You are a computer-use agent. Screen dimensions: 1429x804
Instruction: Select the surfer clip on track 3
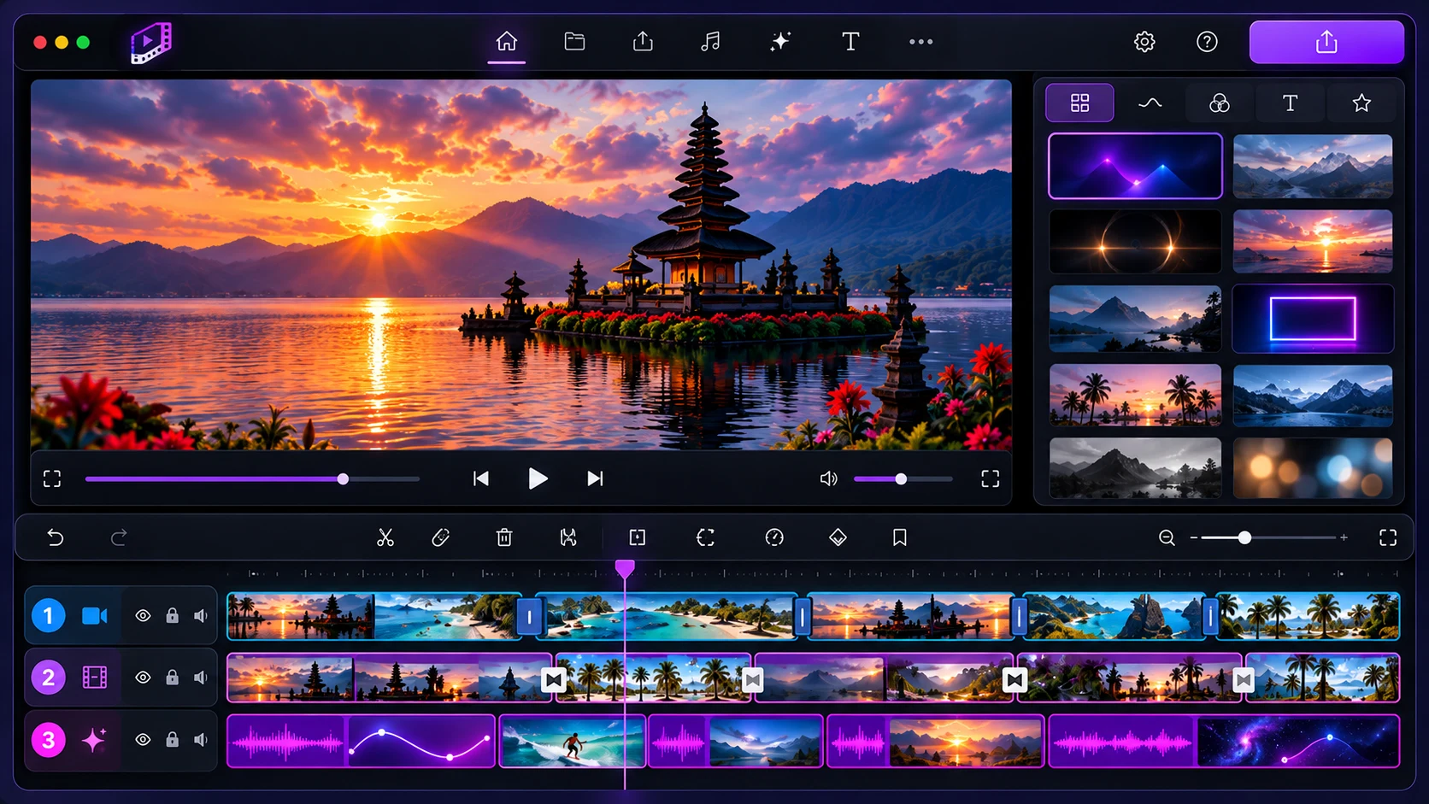pos(572,742)
